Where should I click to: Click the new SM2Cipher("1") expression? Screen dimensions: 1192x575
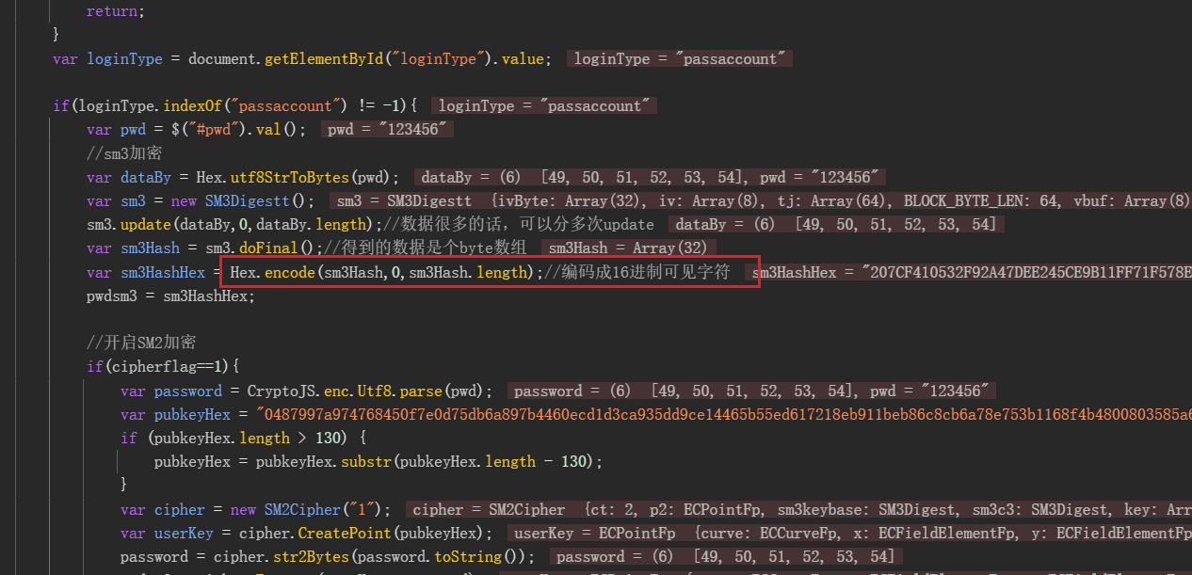311,509
